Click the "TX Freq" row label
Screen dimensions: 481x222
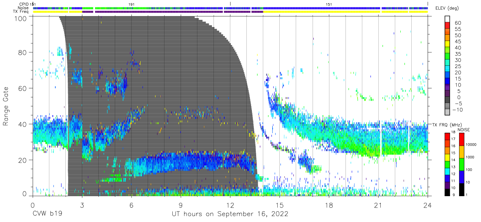point(20,12)
